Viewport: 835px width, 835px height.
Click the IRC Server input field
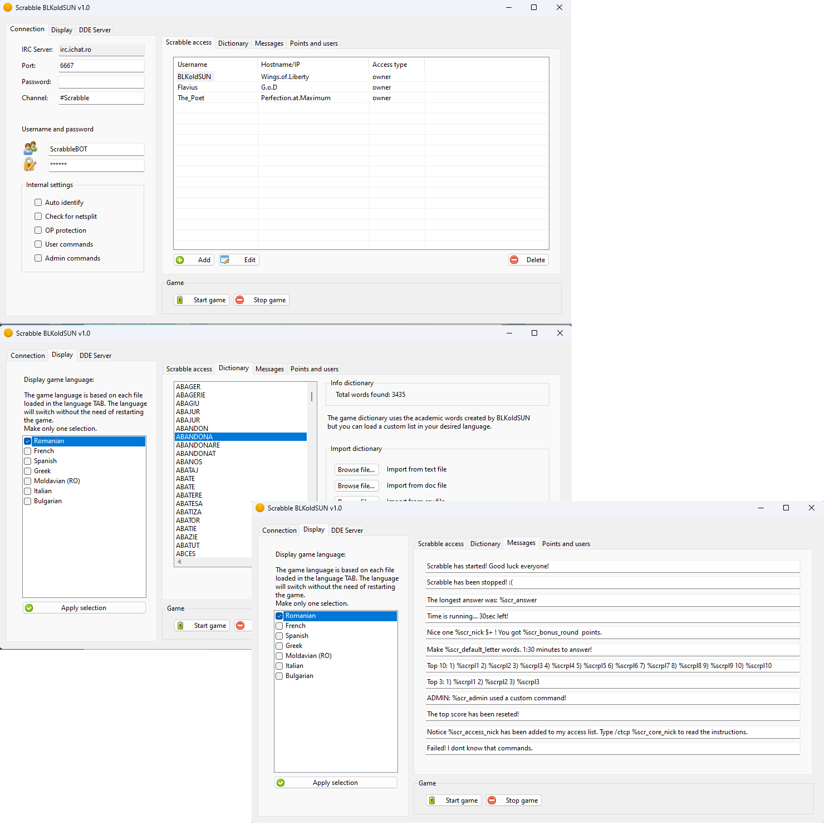101,50
